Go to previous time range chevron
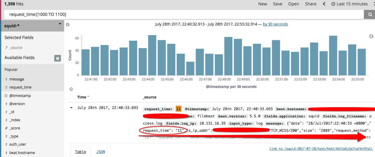The image size is (375, 157). click(324, 4)
